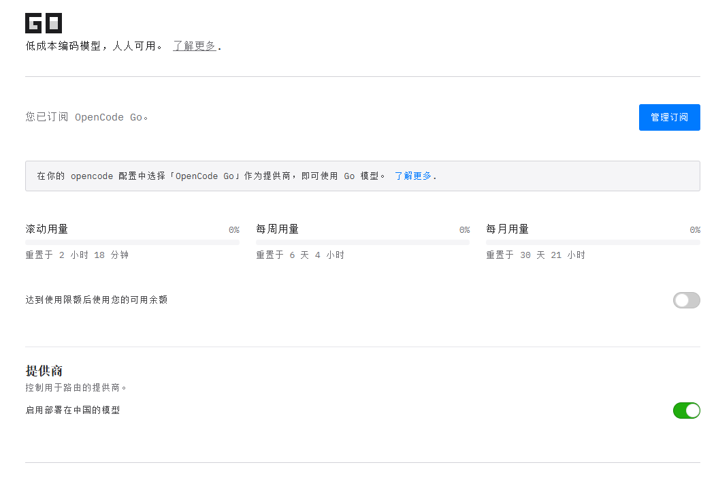Viewport: 716px width, 482px height.
Task: Click the text 控制用于路由的提供商。
Action: coord(76,387)
